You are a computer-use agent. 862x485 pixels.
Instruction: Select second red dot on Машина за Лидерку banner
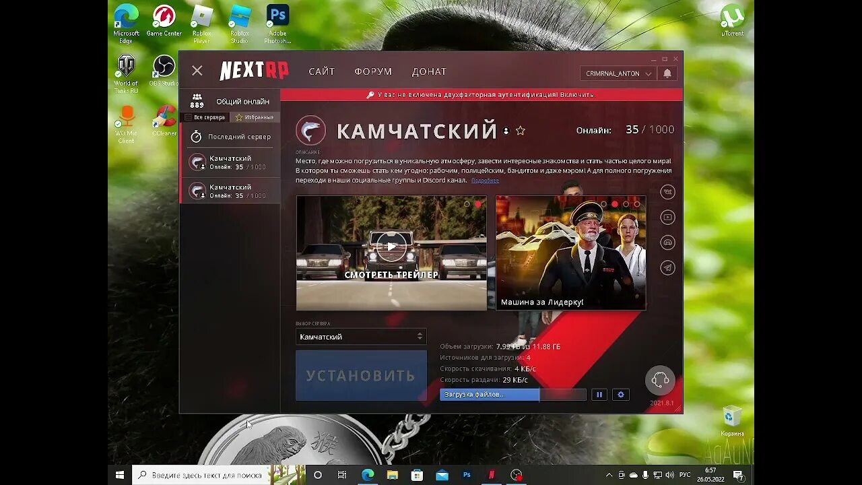615,203
